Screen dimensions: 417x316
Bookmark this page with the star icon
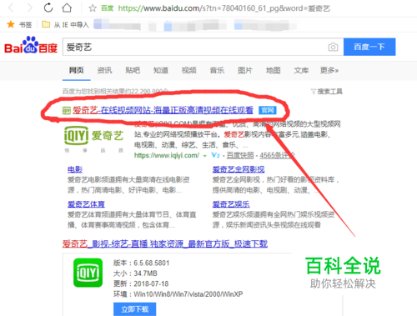93,8
